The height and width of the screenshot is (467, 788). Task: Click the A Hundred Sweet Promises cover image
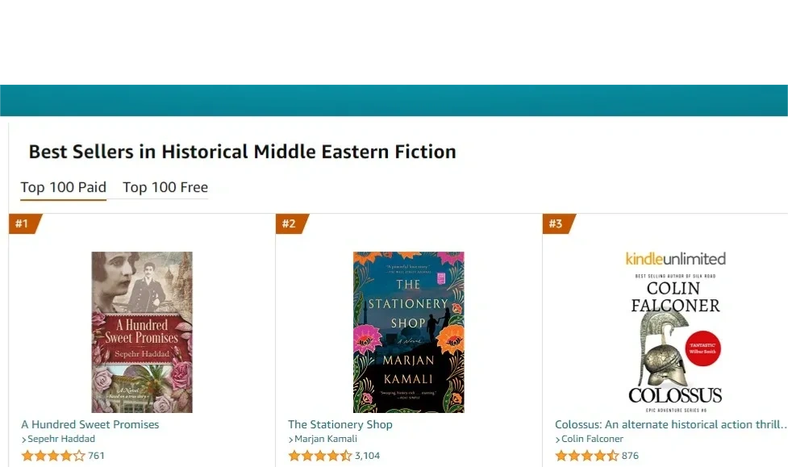(142, 331)
